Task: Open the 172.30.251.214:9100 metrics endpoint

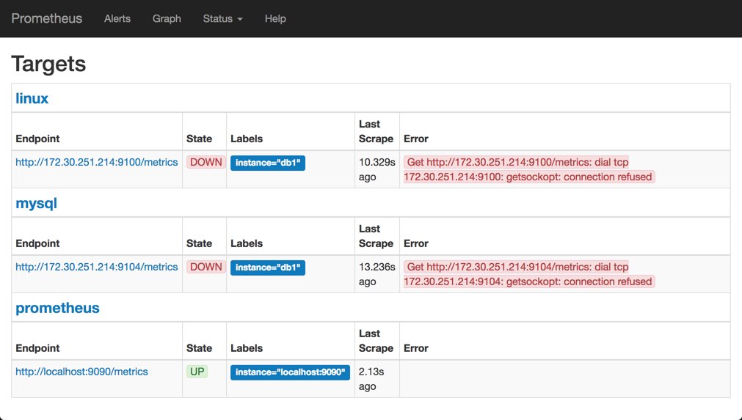Action: click(97, 162)
